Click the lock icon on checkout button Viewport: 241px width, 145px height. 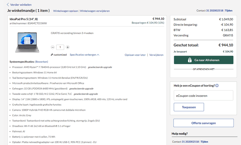click(x=190, y=60)
